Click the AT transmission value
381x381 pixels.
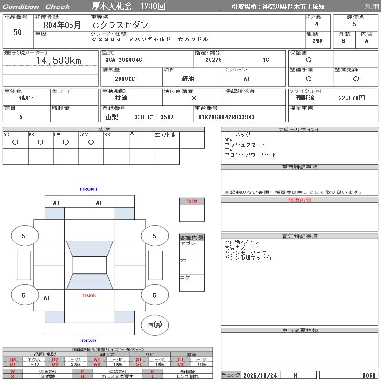(247, 79)
